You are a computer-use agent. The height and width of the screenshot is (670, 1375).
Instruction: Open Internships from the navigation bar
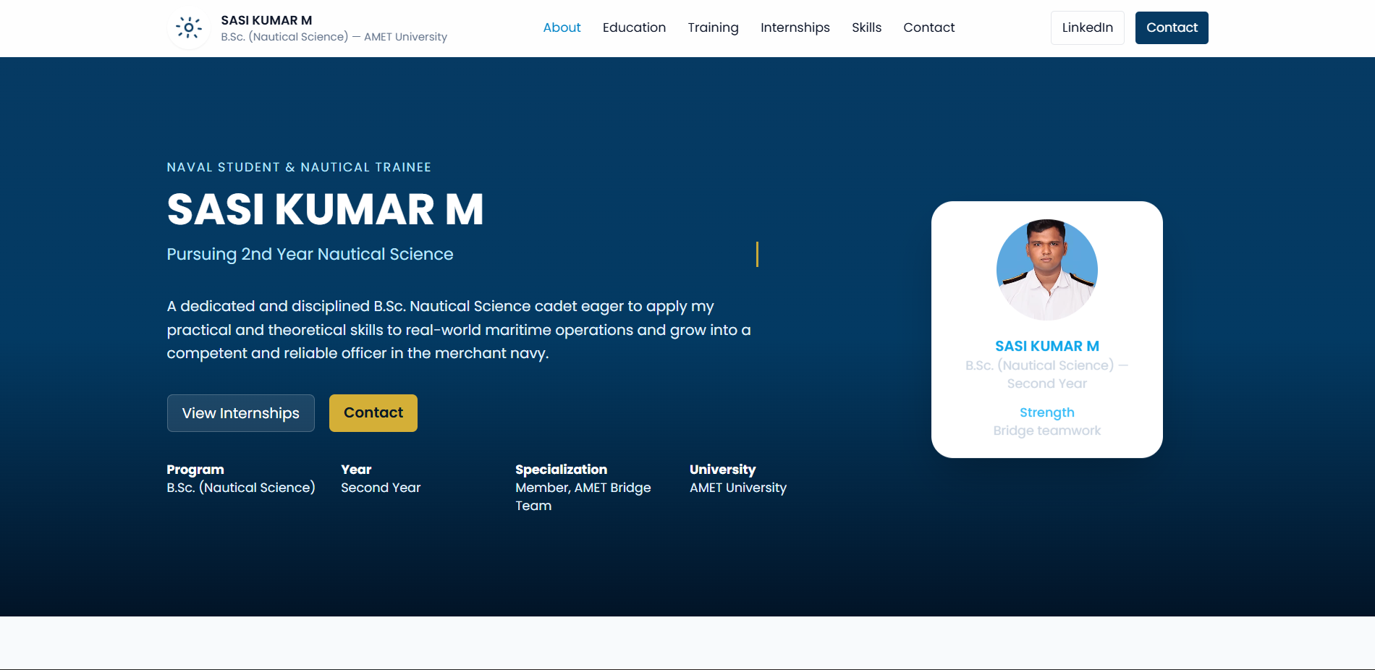(795, 27)
